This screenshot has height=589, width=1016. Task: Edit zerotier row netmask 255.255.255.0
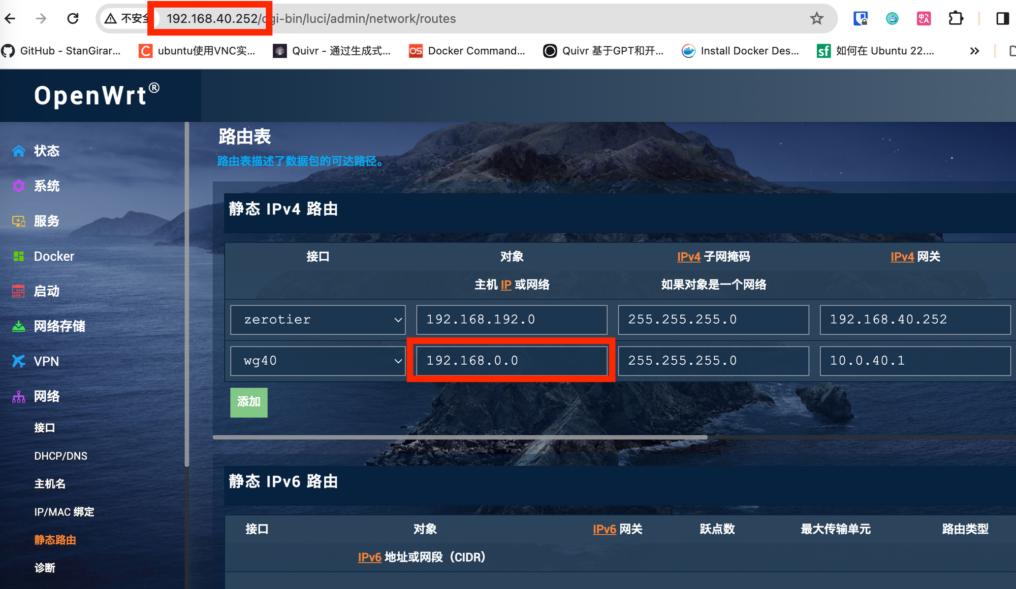(x=713, y=320)
